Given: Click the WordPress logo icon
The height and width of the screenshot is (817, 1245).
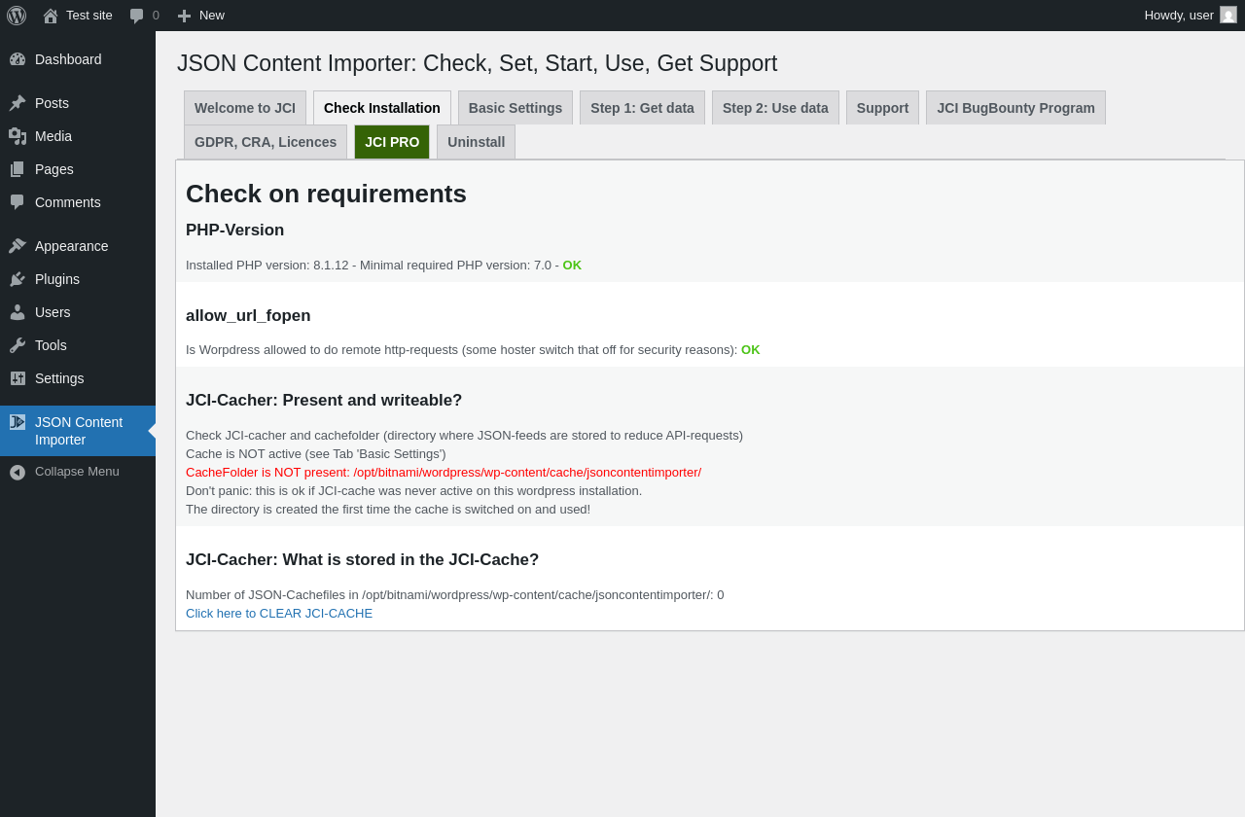Looking at the screenshot, I should [x=17, y=16].
